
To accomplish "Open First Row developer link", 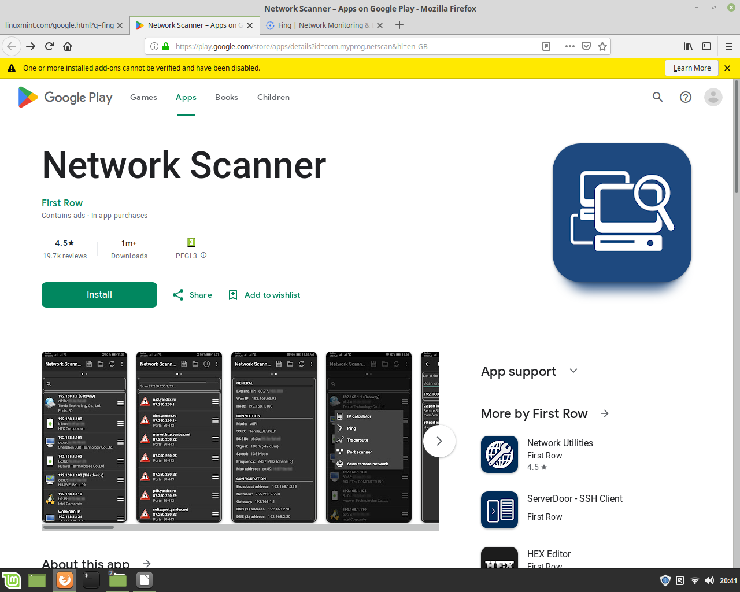I will 62,203.
